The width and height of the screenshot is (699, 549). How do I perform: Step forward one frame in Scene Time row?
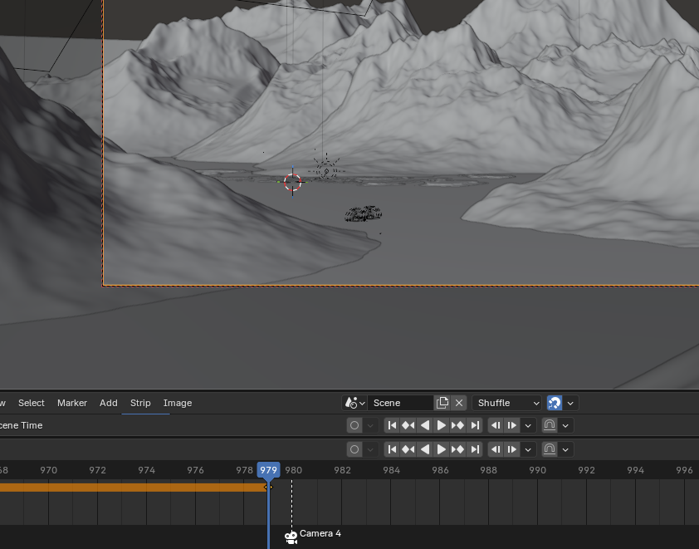point(511,425)
